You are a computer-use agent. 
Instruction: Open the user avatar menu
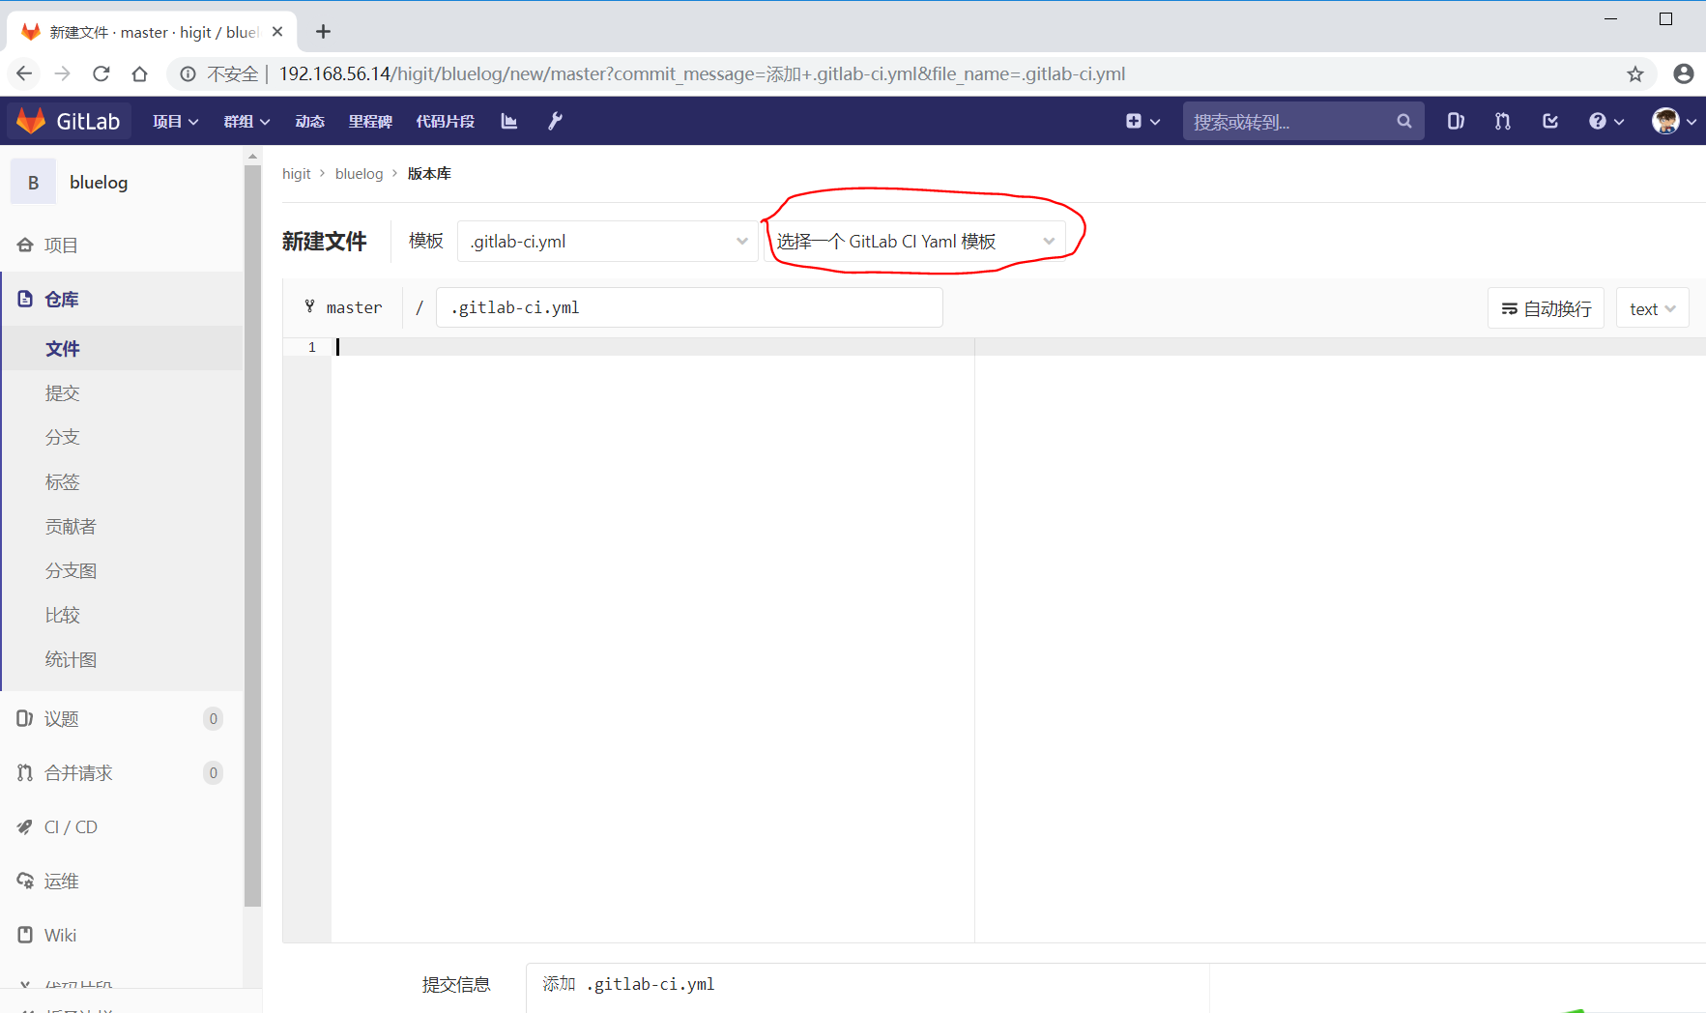click(x=1674, y=121)
